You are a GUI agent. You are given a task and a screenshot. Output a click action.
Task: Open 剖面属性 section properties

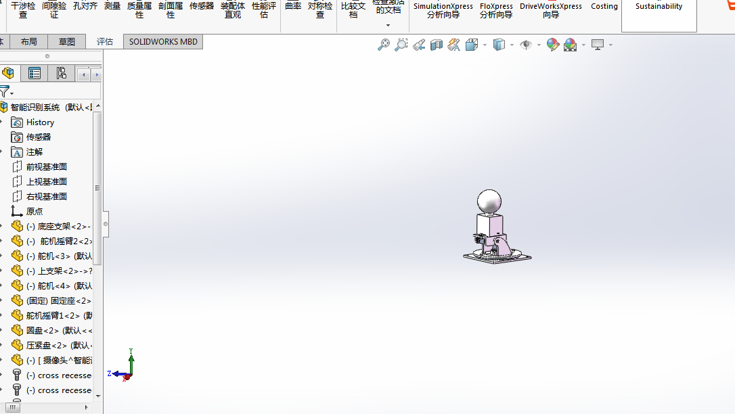(170, 10)
